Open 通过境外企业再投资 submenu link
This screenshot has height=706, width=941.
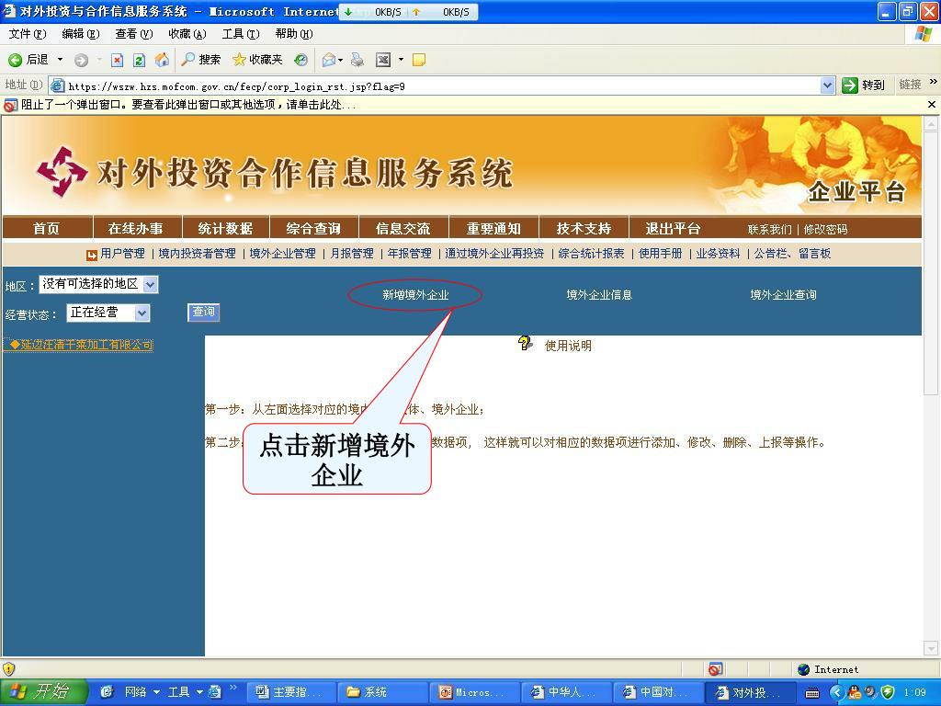point(494,254)
